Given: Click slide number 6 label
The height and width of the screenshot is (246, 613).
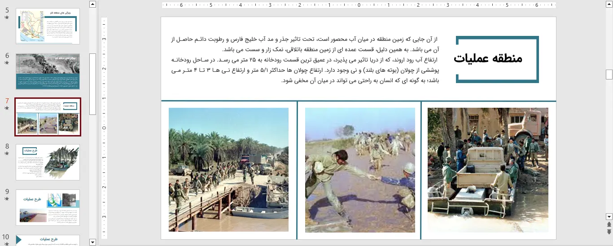Looking at the screenshot, I should [x=7, y=55].
